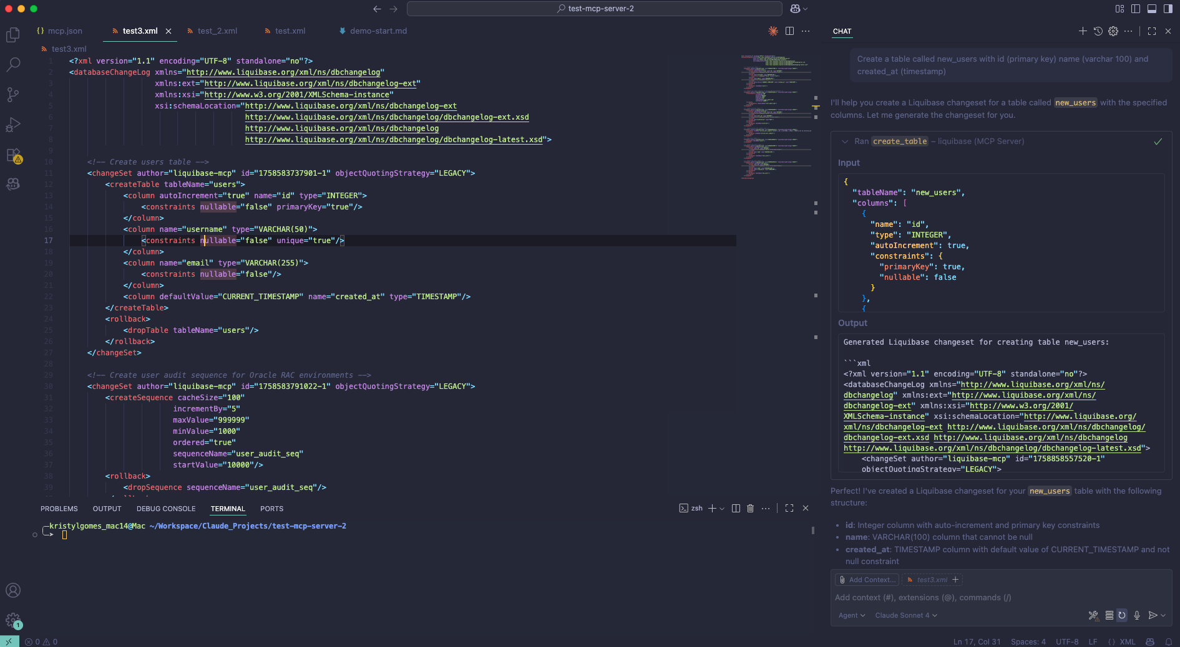Open the Search view in activity bar
Viewport: 1180px width, 647px height.
[x=13, y=64]
